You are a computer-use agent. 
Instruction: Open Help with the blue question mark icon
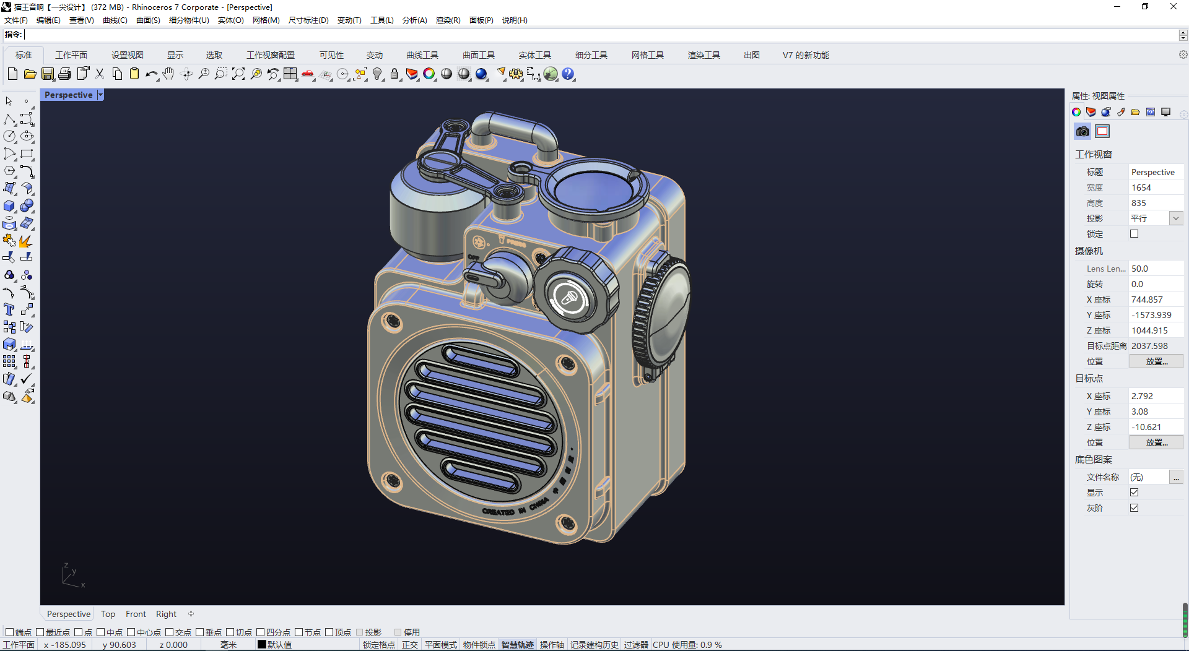point(568,74)
